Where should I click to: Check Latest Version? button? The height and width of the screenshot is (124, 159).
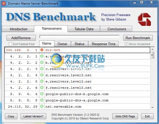click(33, 116)
